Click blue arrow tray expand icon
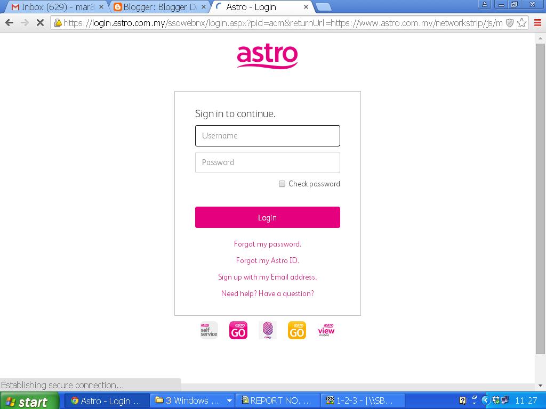The height and width of the screenshot is (409, 546). point(486,400)
